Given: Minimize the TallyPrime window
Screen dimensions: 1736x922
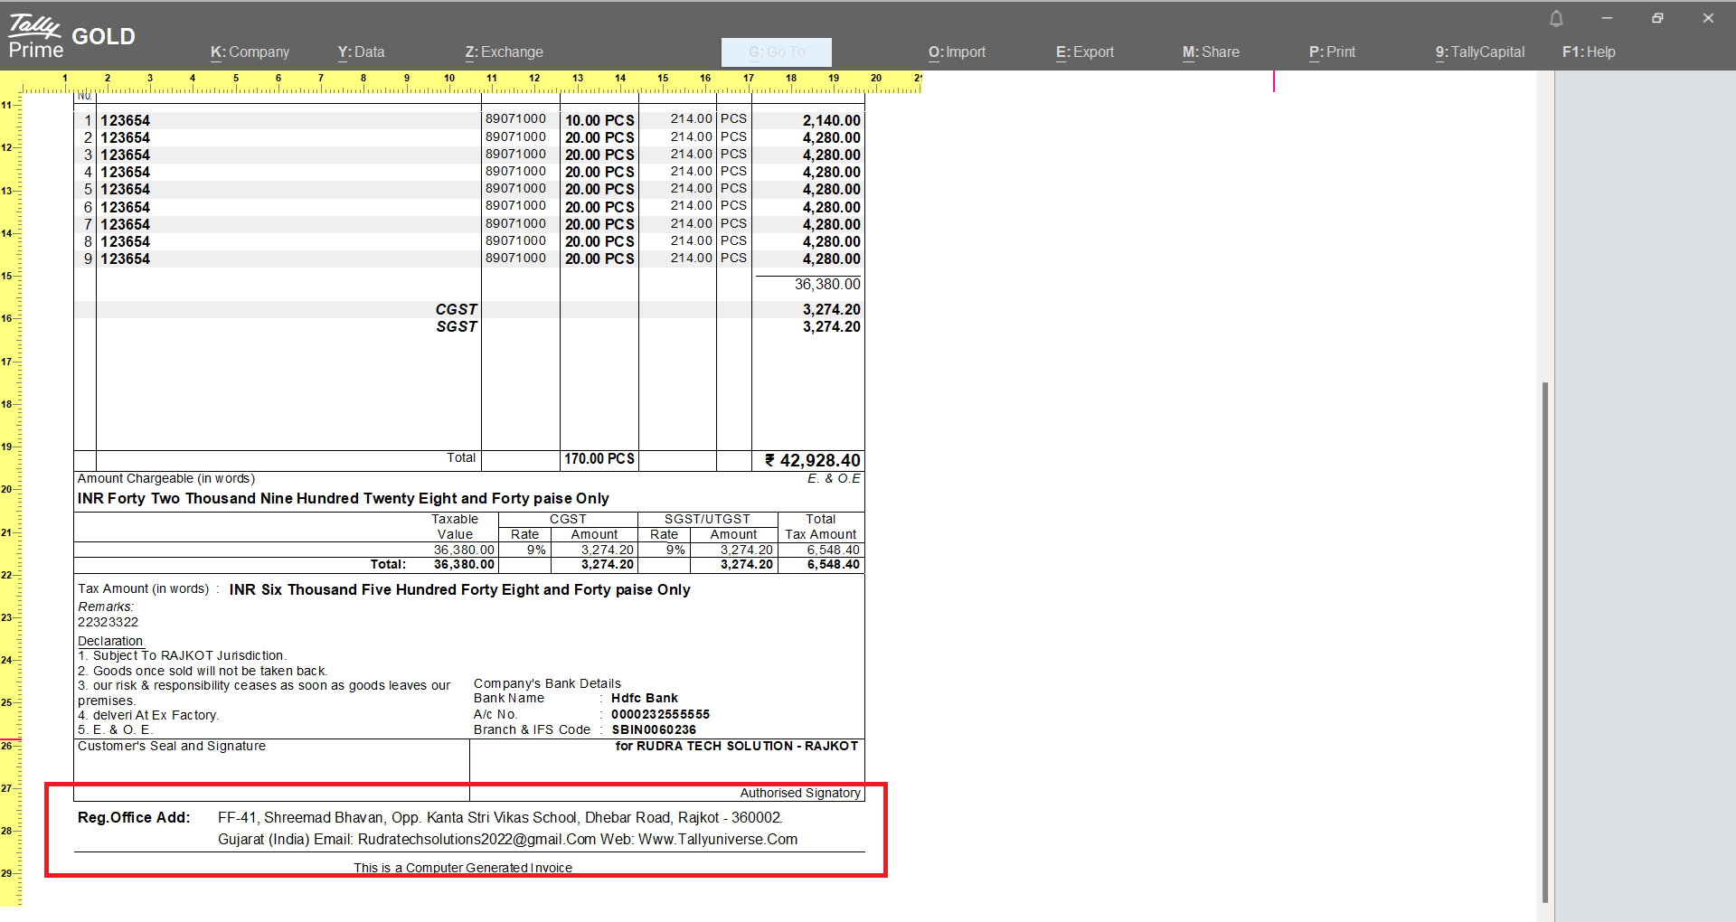Looking at the screenshot, I should point(1607,18).
